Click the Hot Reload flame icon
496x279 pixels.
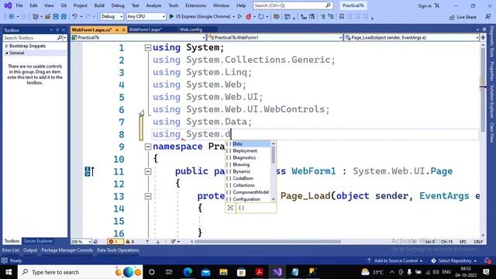(249, 16)
